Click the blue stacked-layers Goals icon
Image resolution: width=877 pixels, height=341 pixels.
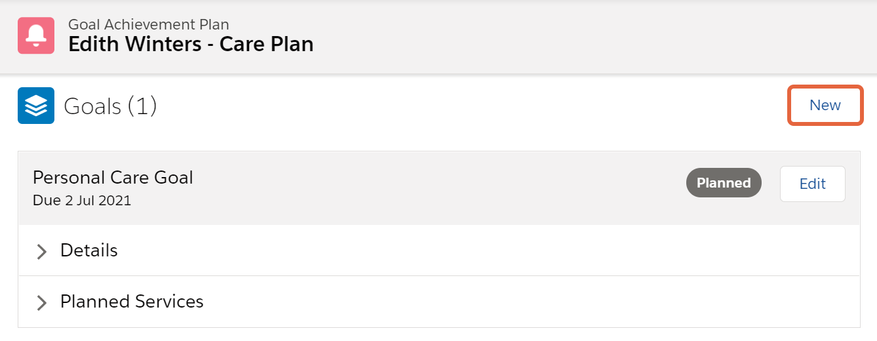pyautogui.click(x=36, y=106)
